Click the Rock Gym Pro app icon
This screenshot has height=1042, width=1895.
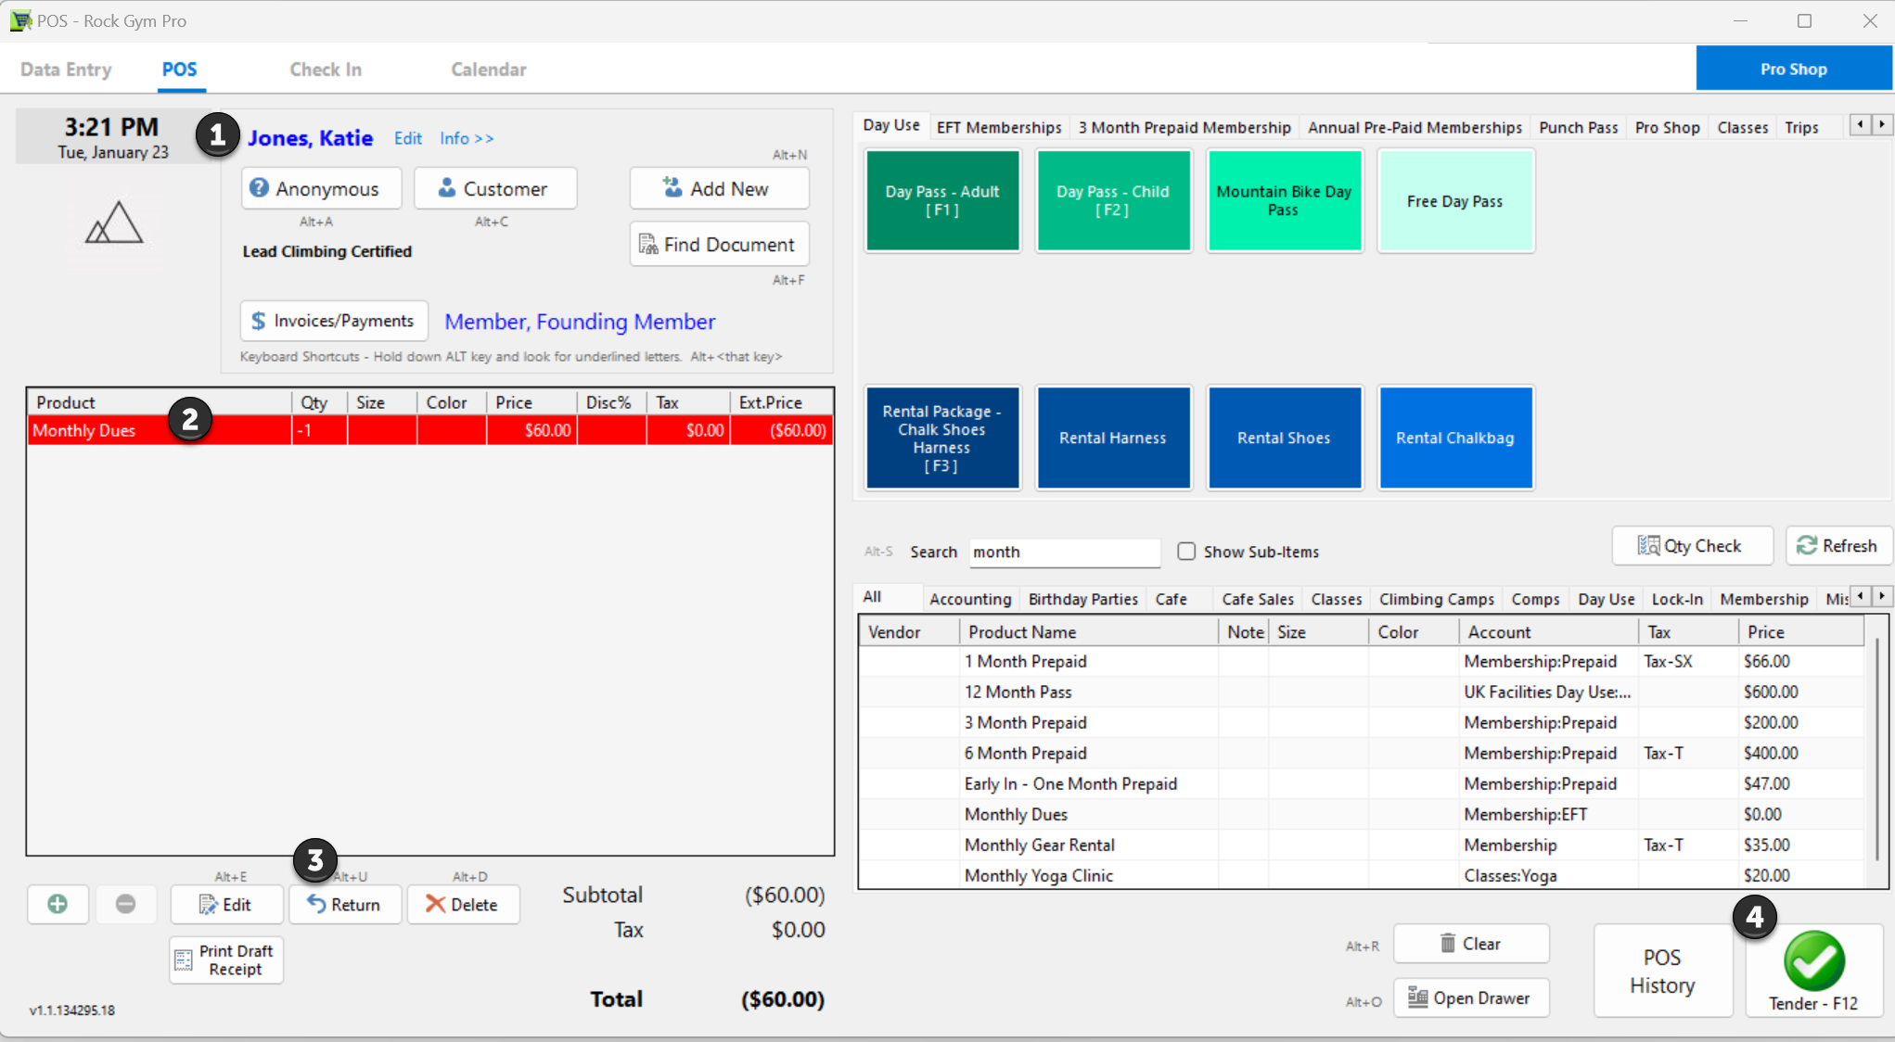pyautogui.click(x=19, y=20)
